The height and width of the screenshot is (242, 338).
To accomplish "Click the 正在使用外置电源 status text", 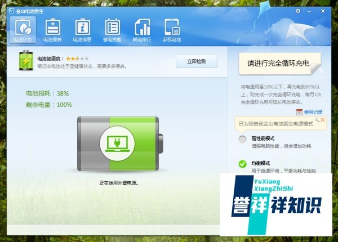I will 119,183.
